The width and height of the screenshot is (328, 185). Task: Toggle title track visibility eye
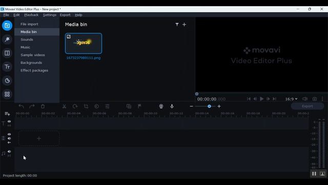pos(9,121)
